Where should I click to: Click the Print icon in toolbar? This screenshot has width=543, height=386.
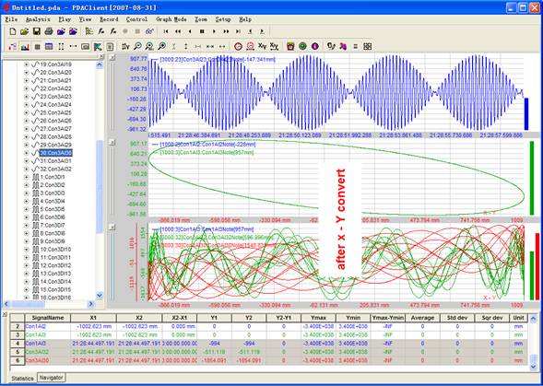coord(49,31)
